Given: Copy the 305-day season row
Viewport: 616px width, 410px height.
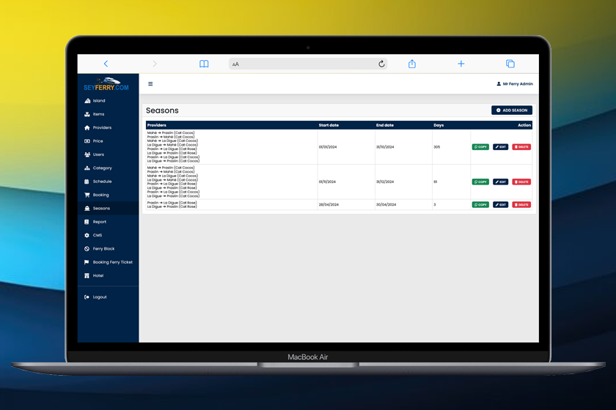Looking at the screenshot, I should (480, 147).
